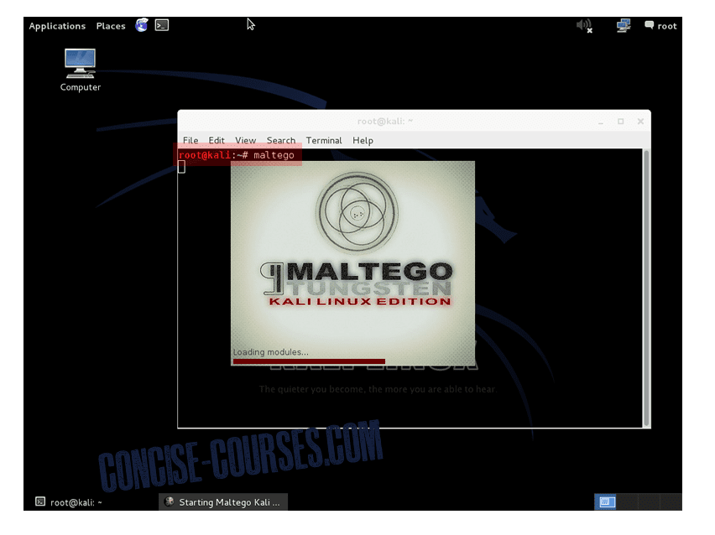Image resolution: width=715 pixels, height=535 pixels.
Task: Click the root username in the top panel
Action: [x=669, y=26]
